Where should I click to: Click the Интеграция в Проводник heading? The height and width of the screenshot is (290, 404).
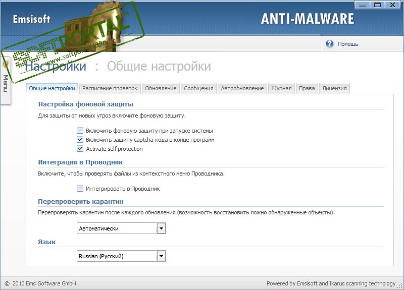pyautogui.click(x=80, y=162)
